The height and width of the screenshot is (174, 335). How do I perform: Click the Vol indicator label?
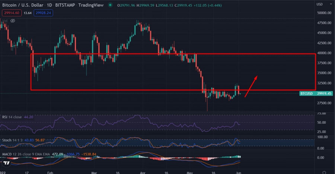tap(5, 21)
